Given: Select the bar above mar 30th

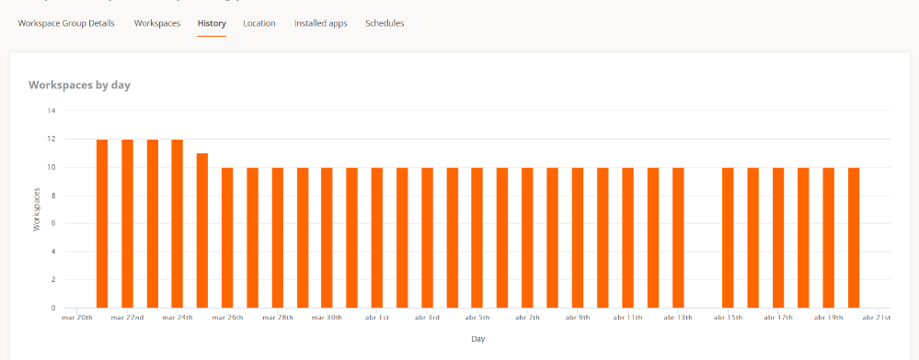Looking at the screenshot, I should pos(327,238).
